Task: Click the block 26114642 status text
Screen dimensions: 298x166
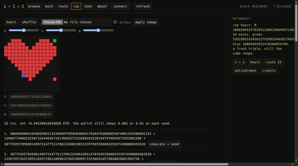Action: [x=253, y=6]
